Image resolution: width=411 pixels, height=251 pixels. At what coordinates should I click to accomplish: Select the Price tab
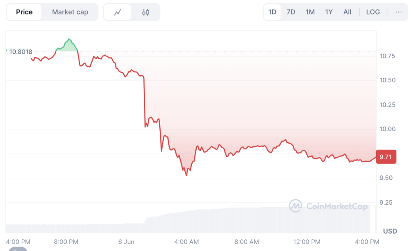24,12
